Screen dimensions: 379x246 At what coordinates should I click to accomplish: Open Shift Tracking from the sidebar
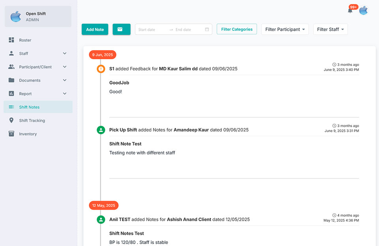(x=32, y=121)
